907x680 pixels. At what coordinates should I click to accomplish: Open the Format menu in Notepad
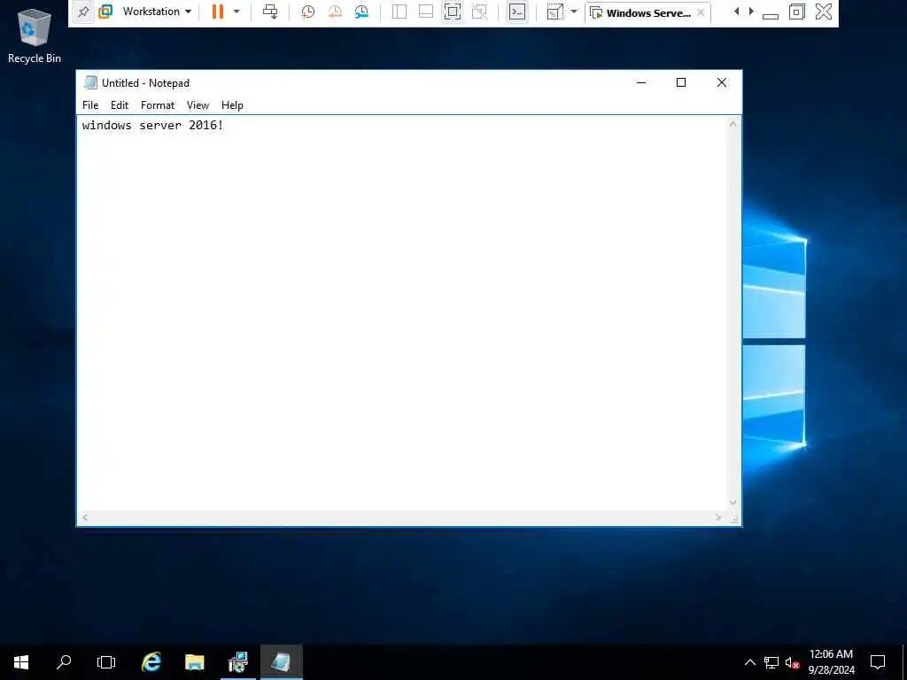pyautogui.click(x=158, y=105)
